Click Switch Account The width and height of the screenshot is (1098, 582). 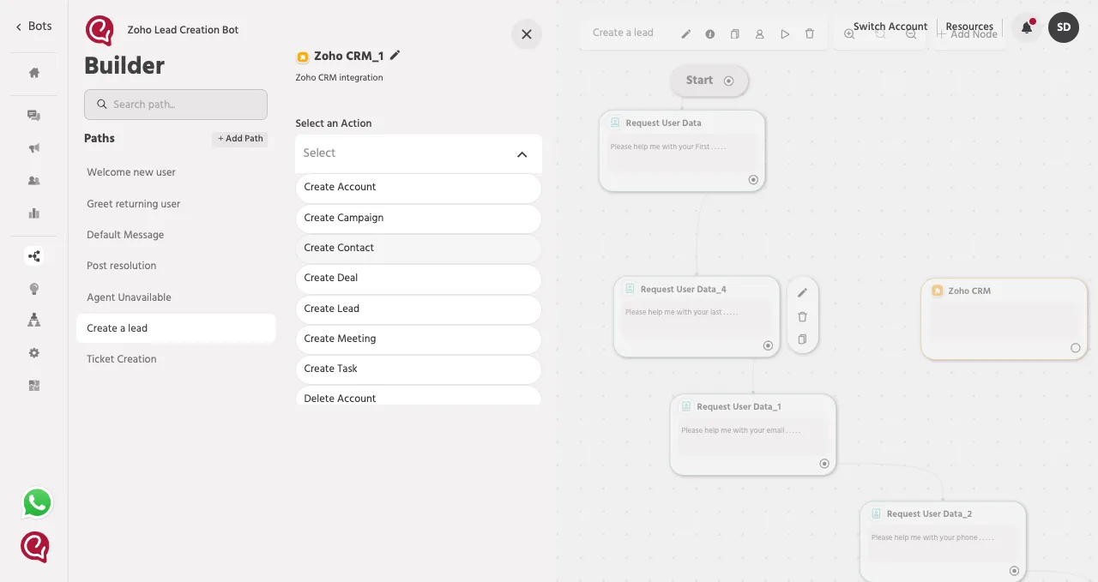tap(890, 27)
